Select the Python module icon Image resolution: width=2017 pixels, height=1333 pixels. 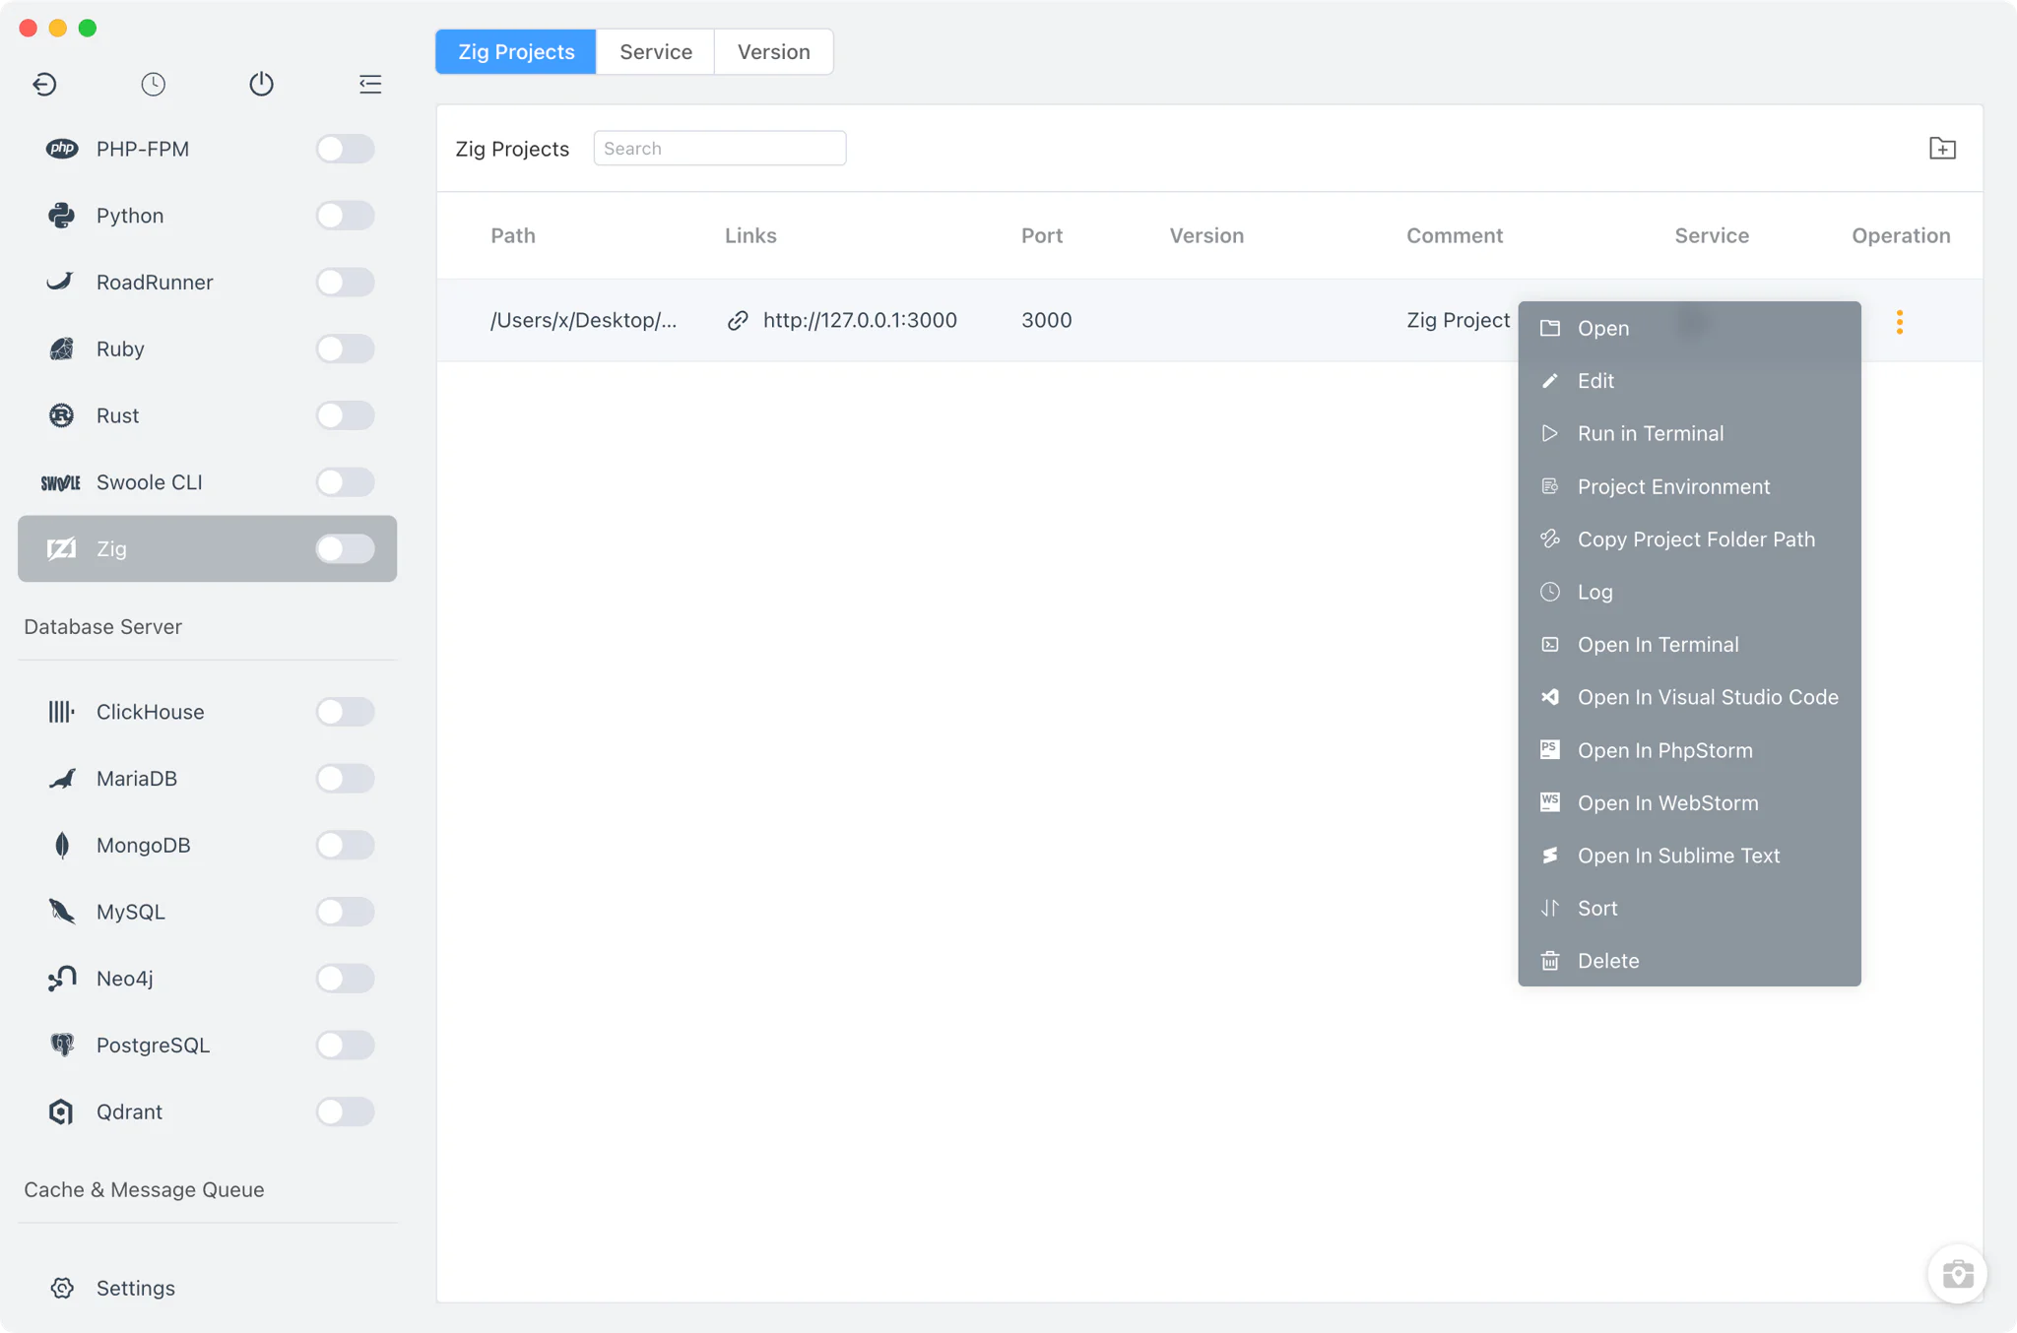[61, 216]
